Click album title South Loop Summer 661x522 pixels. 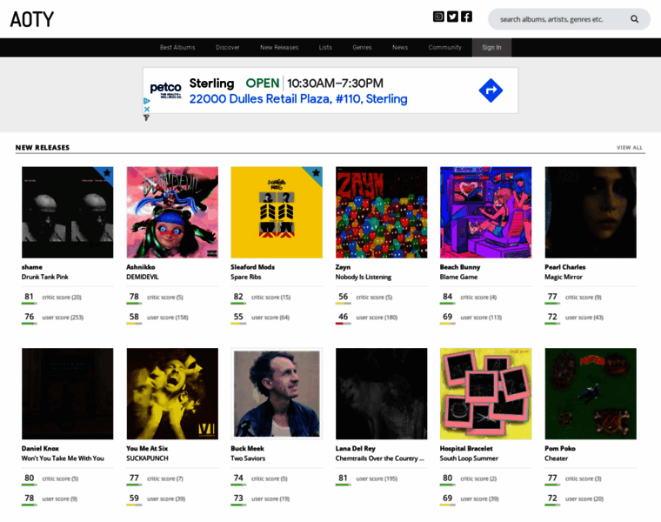coord(469,458)
